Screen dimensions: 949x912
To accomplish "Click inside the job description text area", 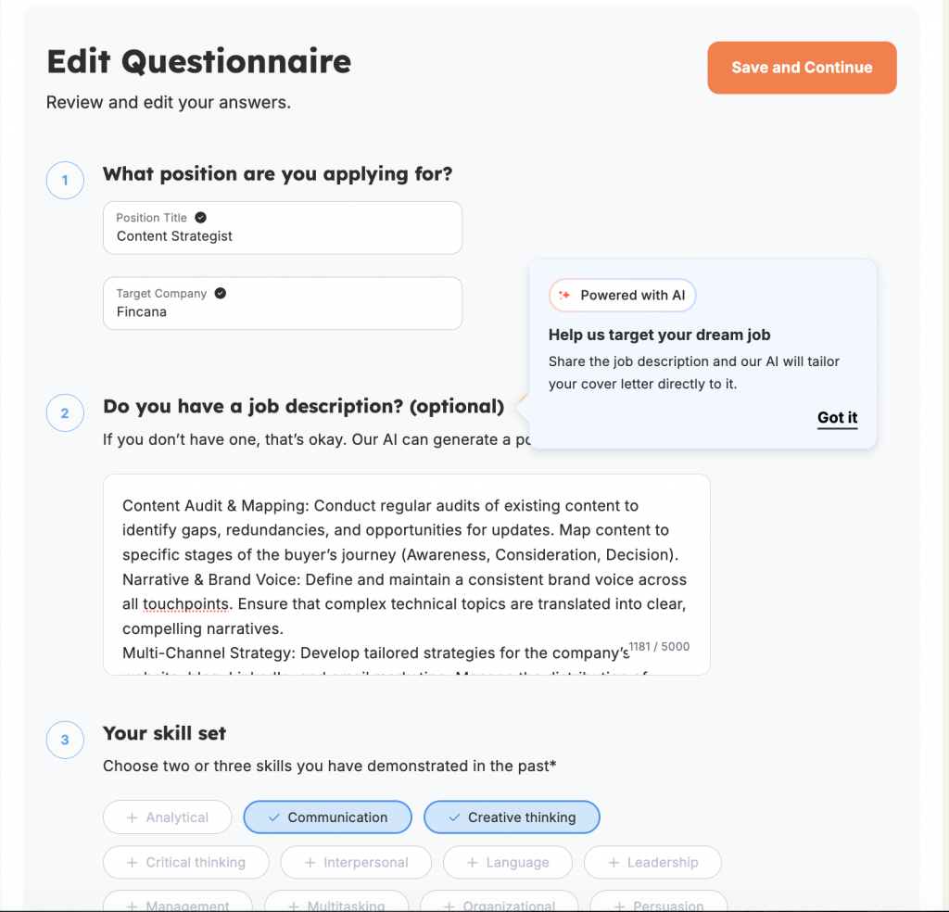I will [x=406, y=575].
